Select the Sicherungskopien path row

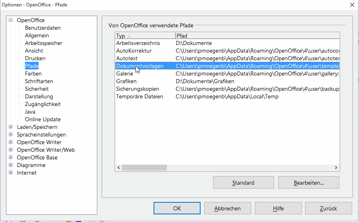coord(137,89)
